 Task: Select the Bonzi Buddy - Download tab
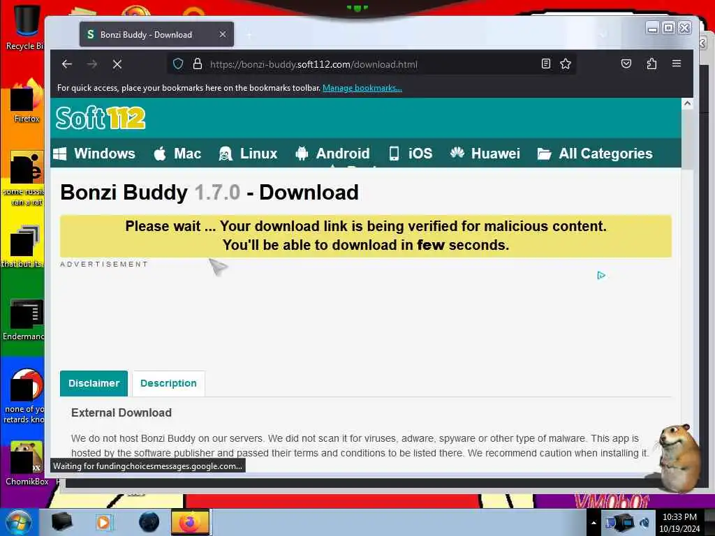pyautogui.click(x=156, y=35)
